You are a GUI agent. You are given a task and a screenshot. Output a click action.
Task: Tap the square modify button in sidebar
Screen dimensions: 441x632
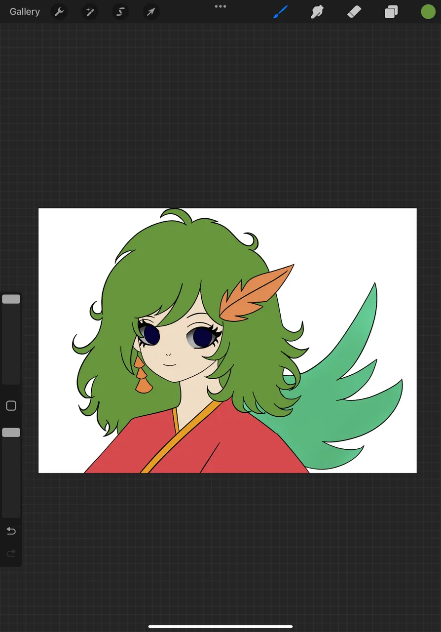(11, 406)
